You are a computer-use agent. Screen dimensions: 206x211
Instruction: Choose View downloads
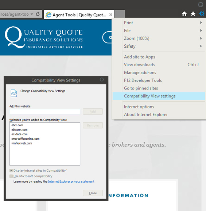tap(159, 65)
